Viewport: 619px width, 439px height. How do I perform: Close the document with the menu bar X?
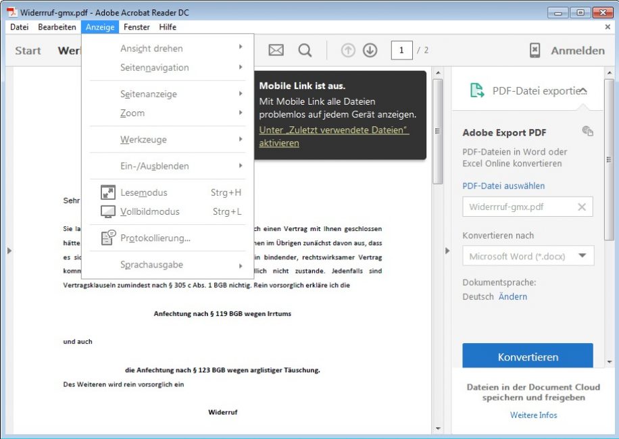(608, 27)
